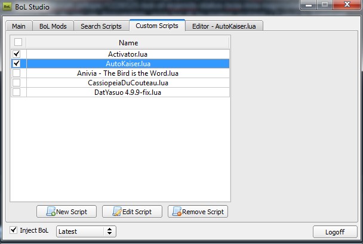363x244 pixels.
Task: Switch to the Main tab
Action: coord(19,26)
